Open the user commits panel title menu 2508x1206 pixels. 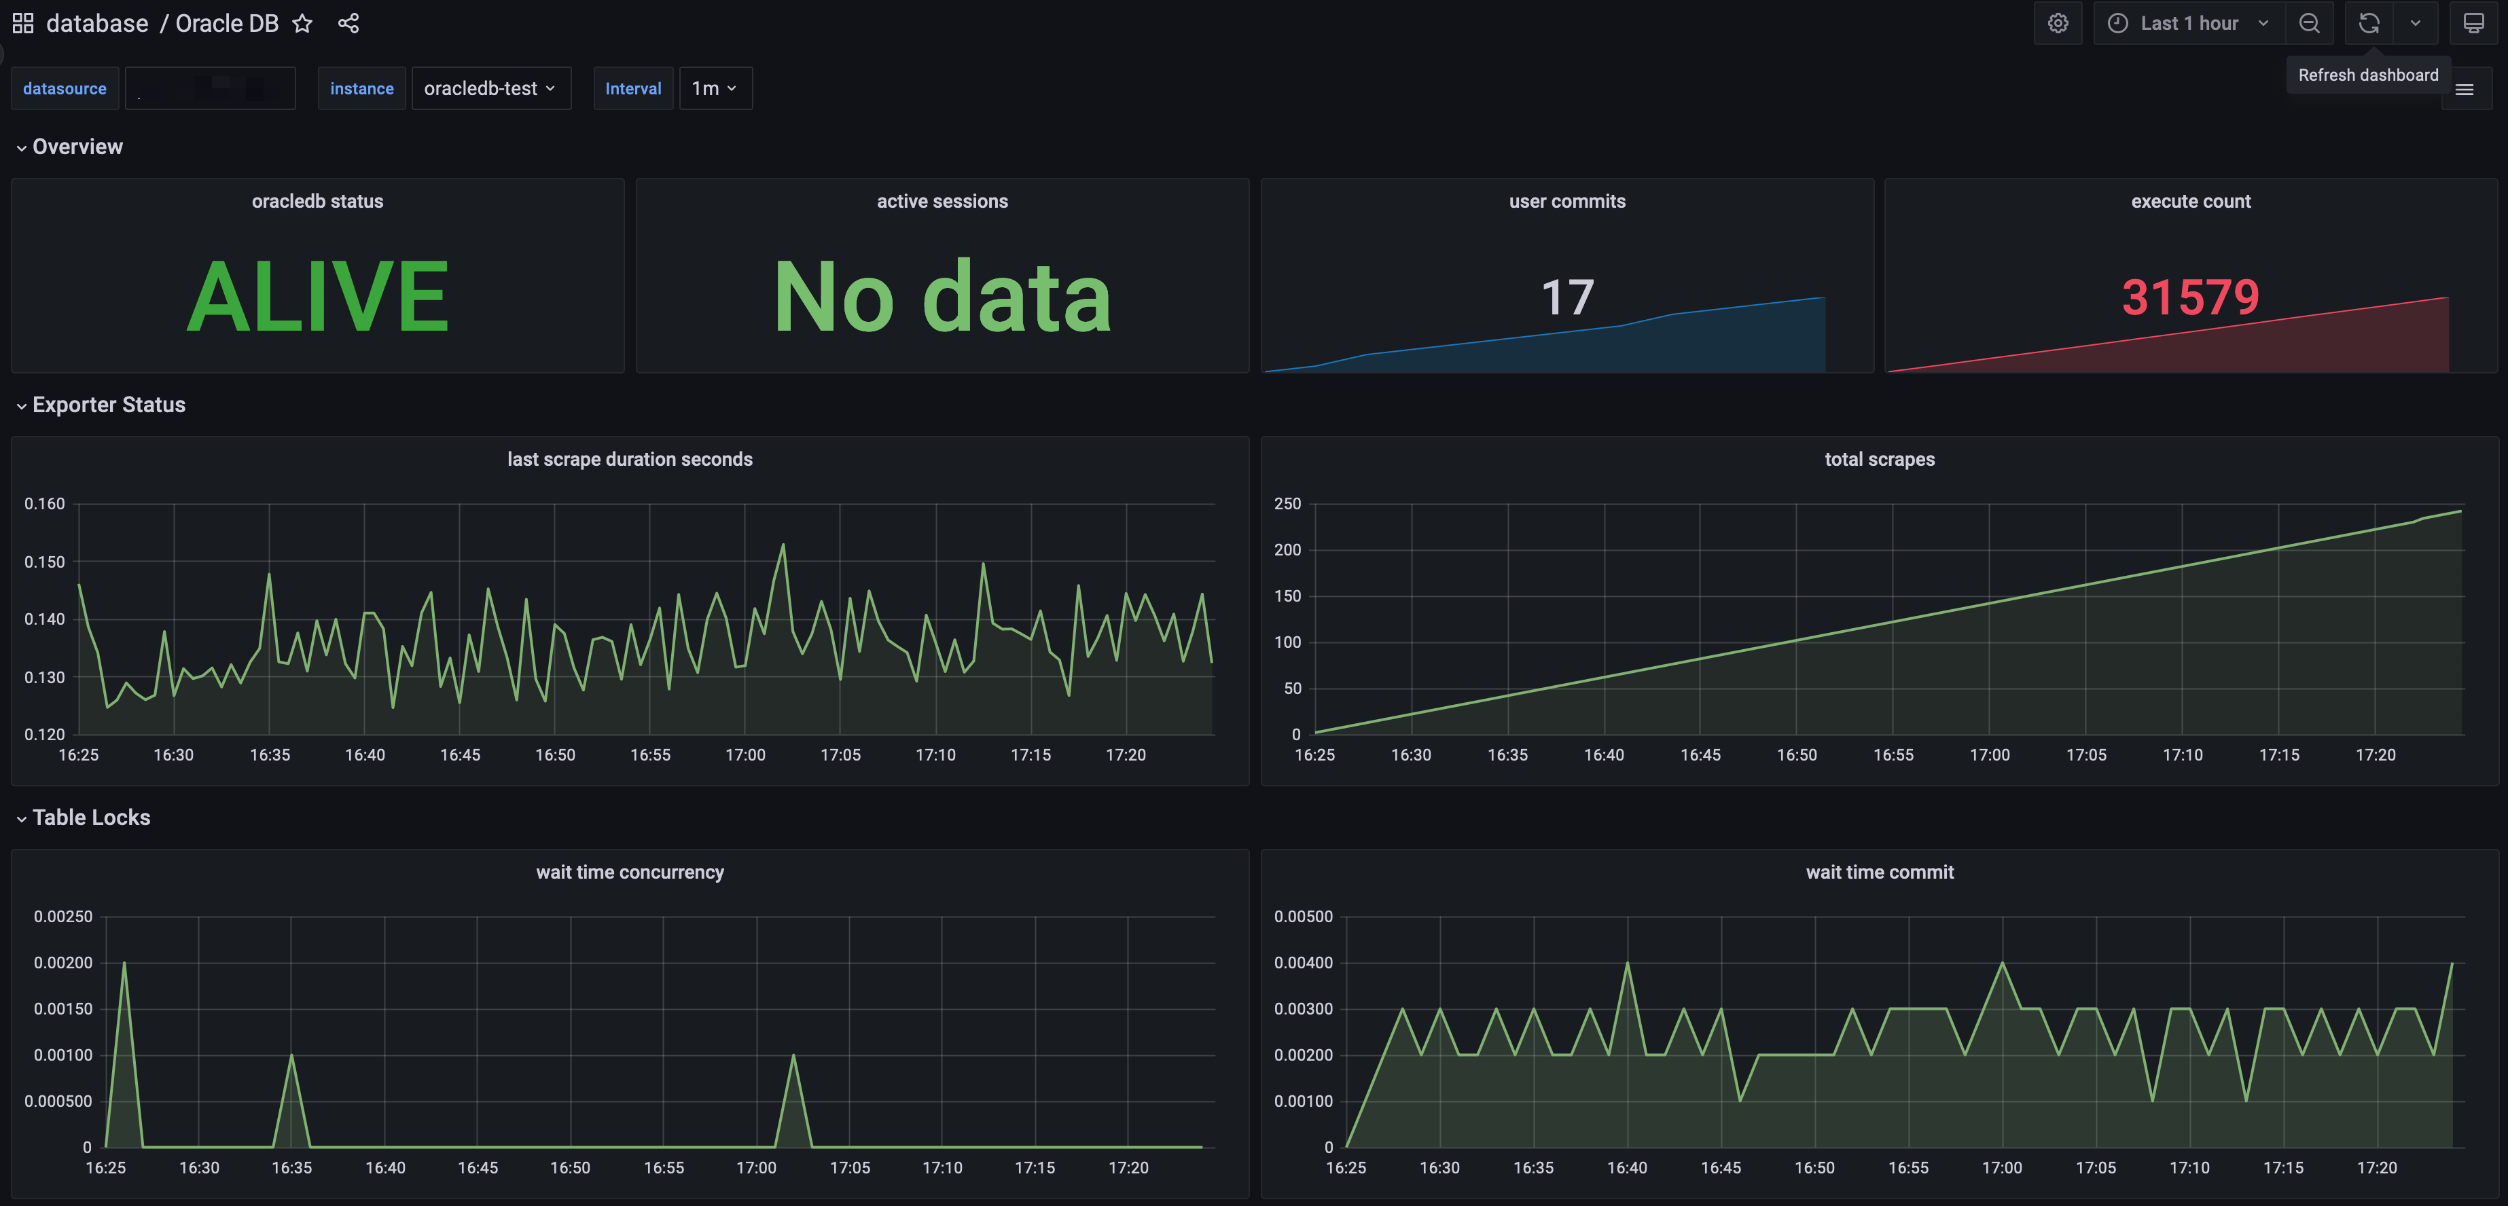[x=1566, y=202]
